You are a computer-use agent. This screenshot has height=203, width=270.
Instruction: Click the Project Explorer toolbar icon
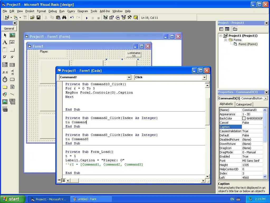click(105, 18)
